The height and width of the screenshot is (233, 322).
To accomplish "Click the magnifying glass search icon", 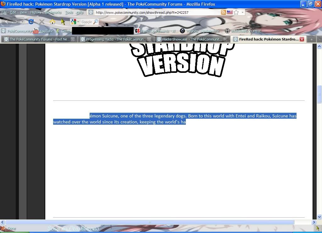I will [x=96, y=22].
